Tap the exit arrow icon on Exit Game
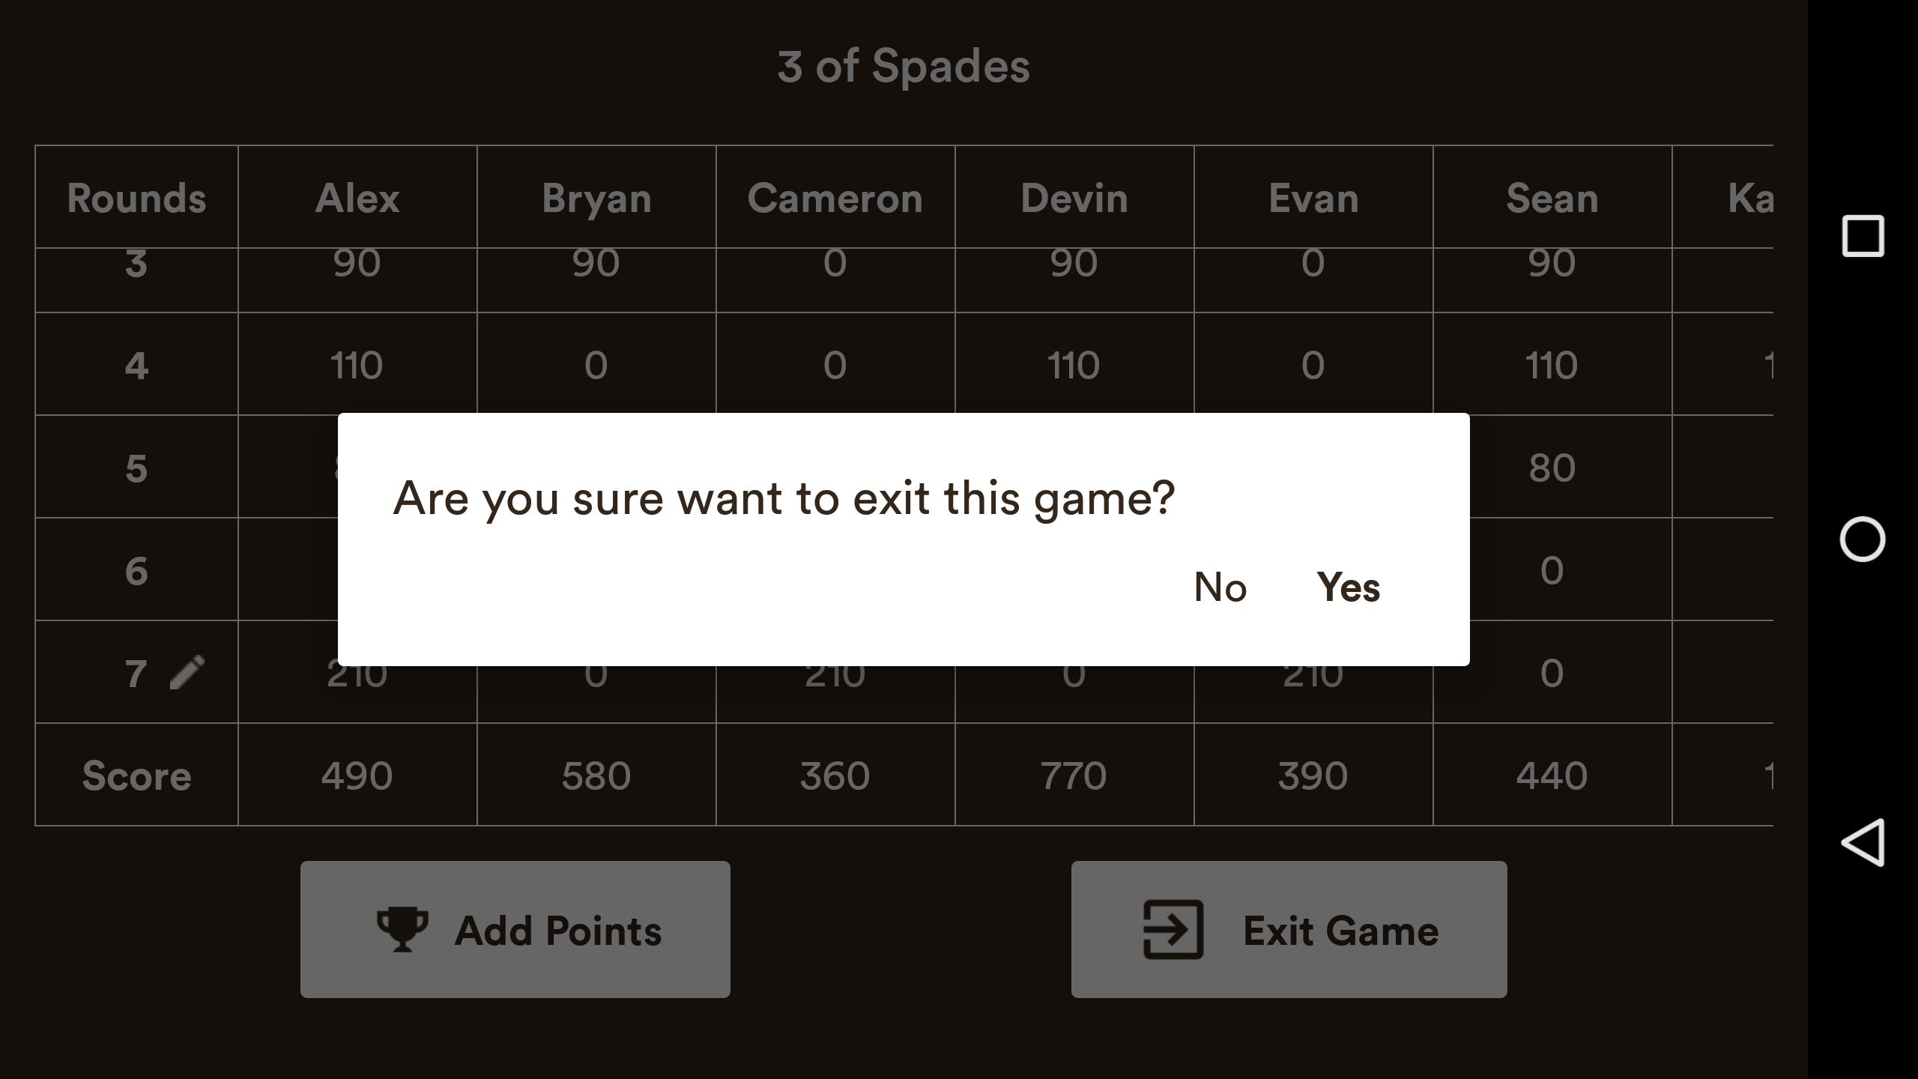The height and width of the screenshot is (1079, 1918). [x=1173, y=929]
